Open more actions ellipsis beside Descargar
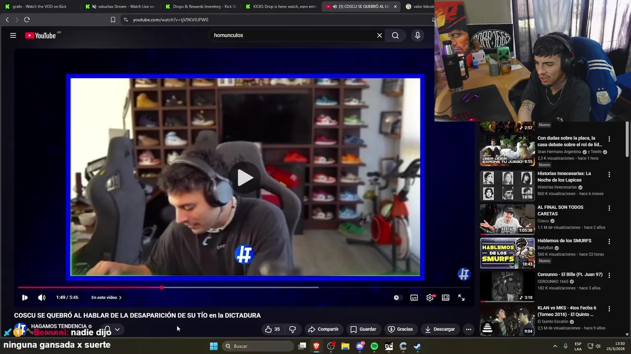Viewport: 631px width, 354px height. coord(468,329)
